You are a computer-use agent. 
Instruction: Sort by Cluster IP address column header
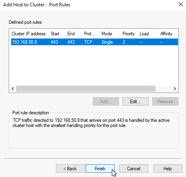[29, 34]
